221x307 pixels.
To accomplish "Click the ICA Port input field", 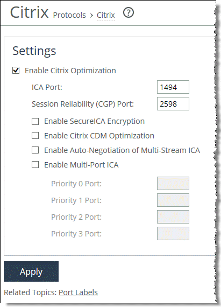I will (173, 87).
